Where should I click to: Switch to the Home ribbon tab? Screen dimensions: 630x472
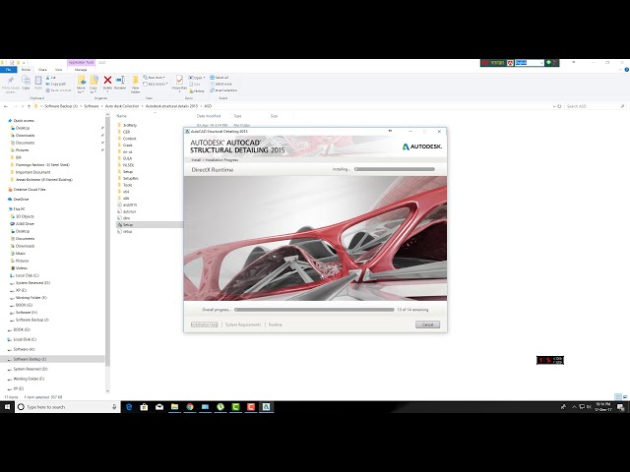(26, 70)
